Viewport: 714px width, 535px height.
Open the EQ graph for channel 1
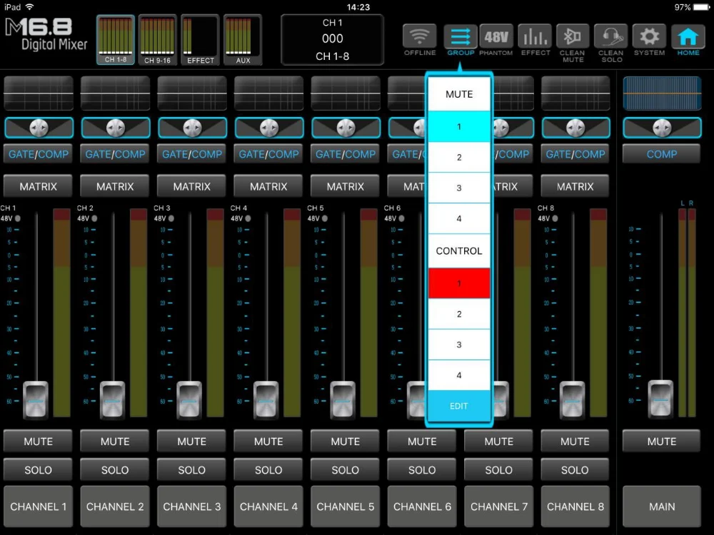(39, 93)
